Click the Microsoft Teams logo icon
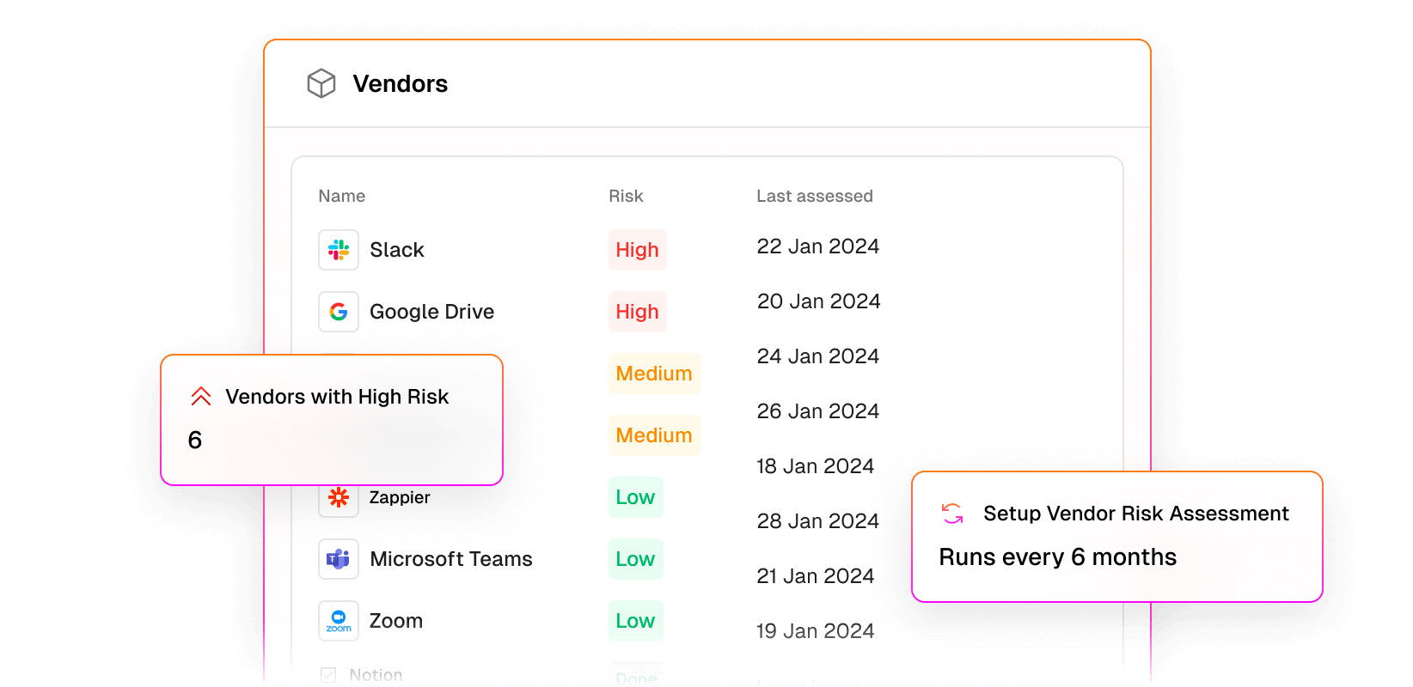 339,559
